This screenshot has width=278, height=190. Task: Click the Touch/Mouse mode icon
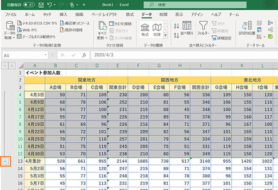[72, 5]
